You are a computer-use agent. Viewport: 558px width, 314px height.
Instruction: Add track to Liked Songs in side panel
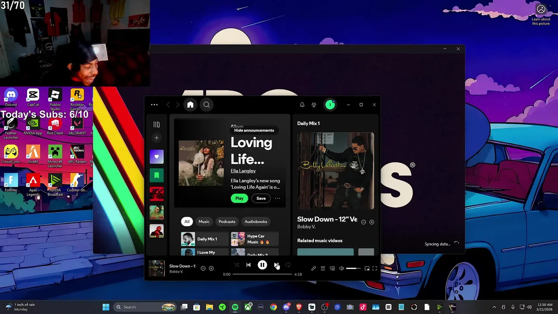[372, 222]
